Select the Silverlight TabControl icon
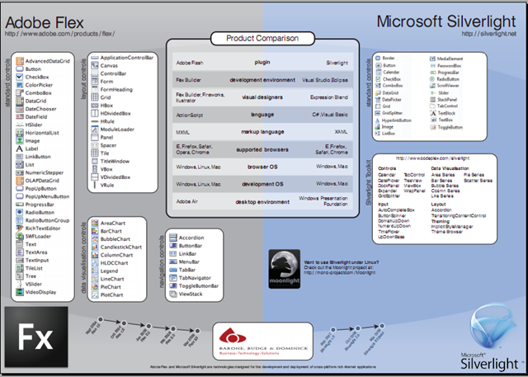The height and width of the screenshot is (377, 528). pos(432,106)
